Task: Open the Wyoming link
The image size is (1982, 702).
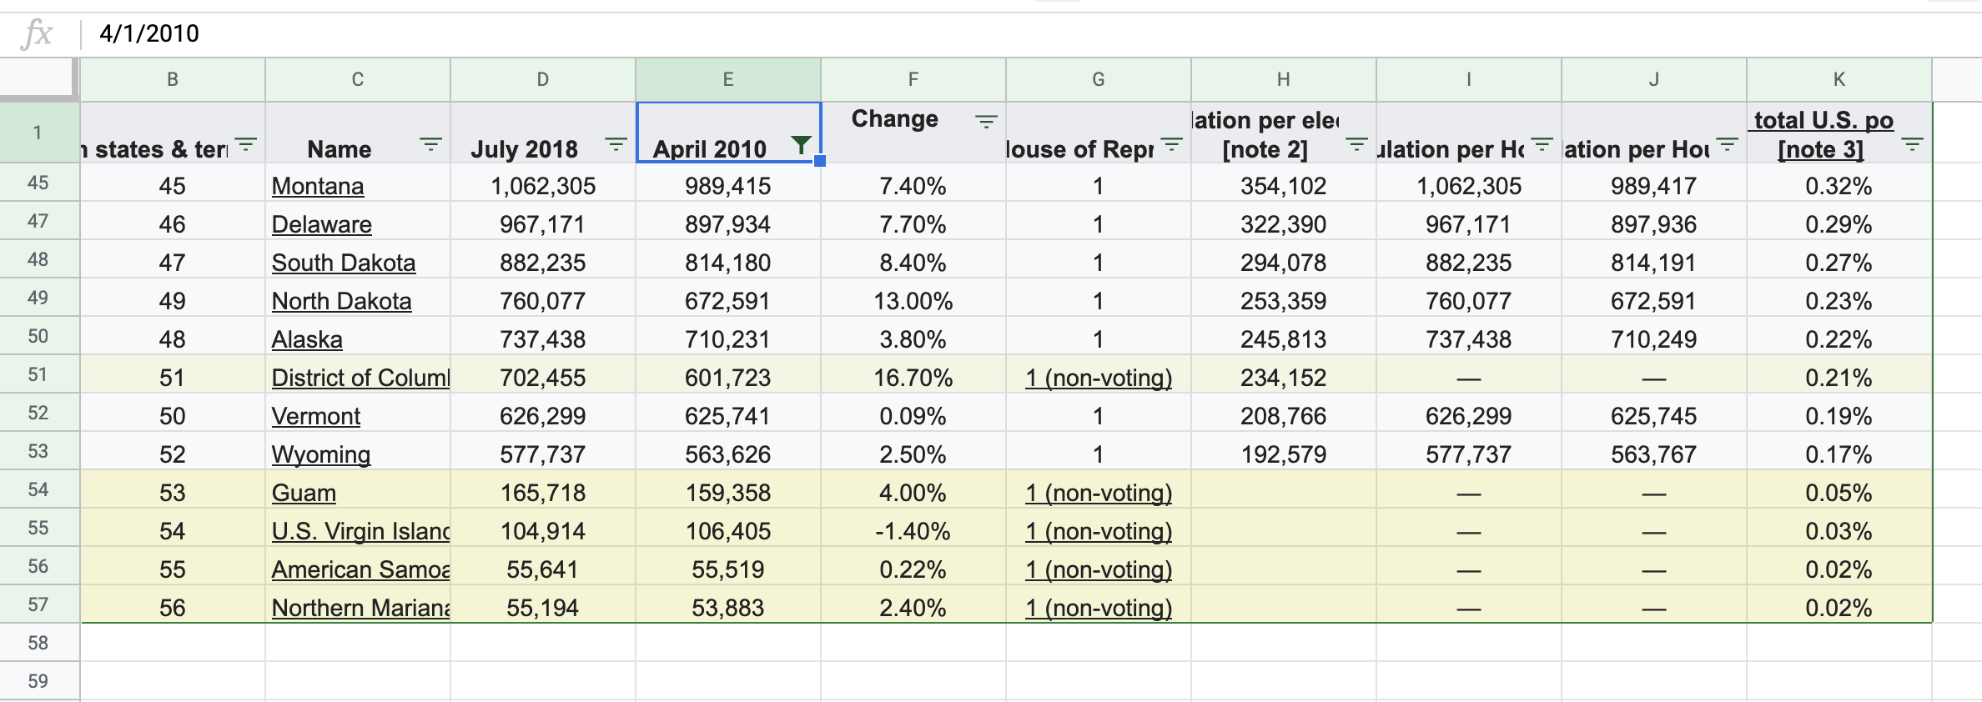Action: pyautogui.click(x=321, y=454)
